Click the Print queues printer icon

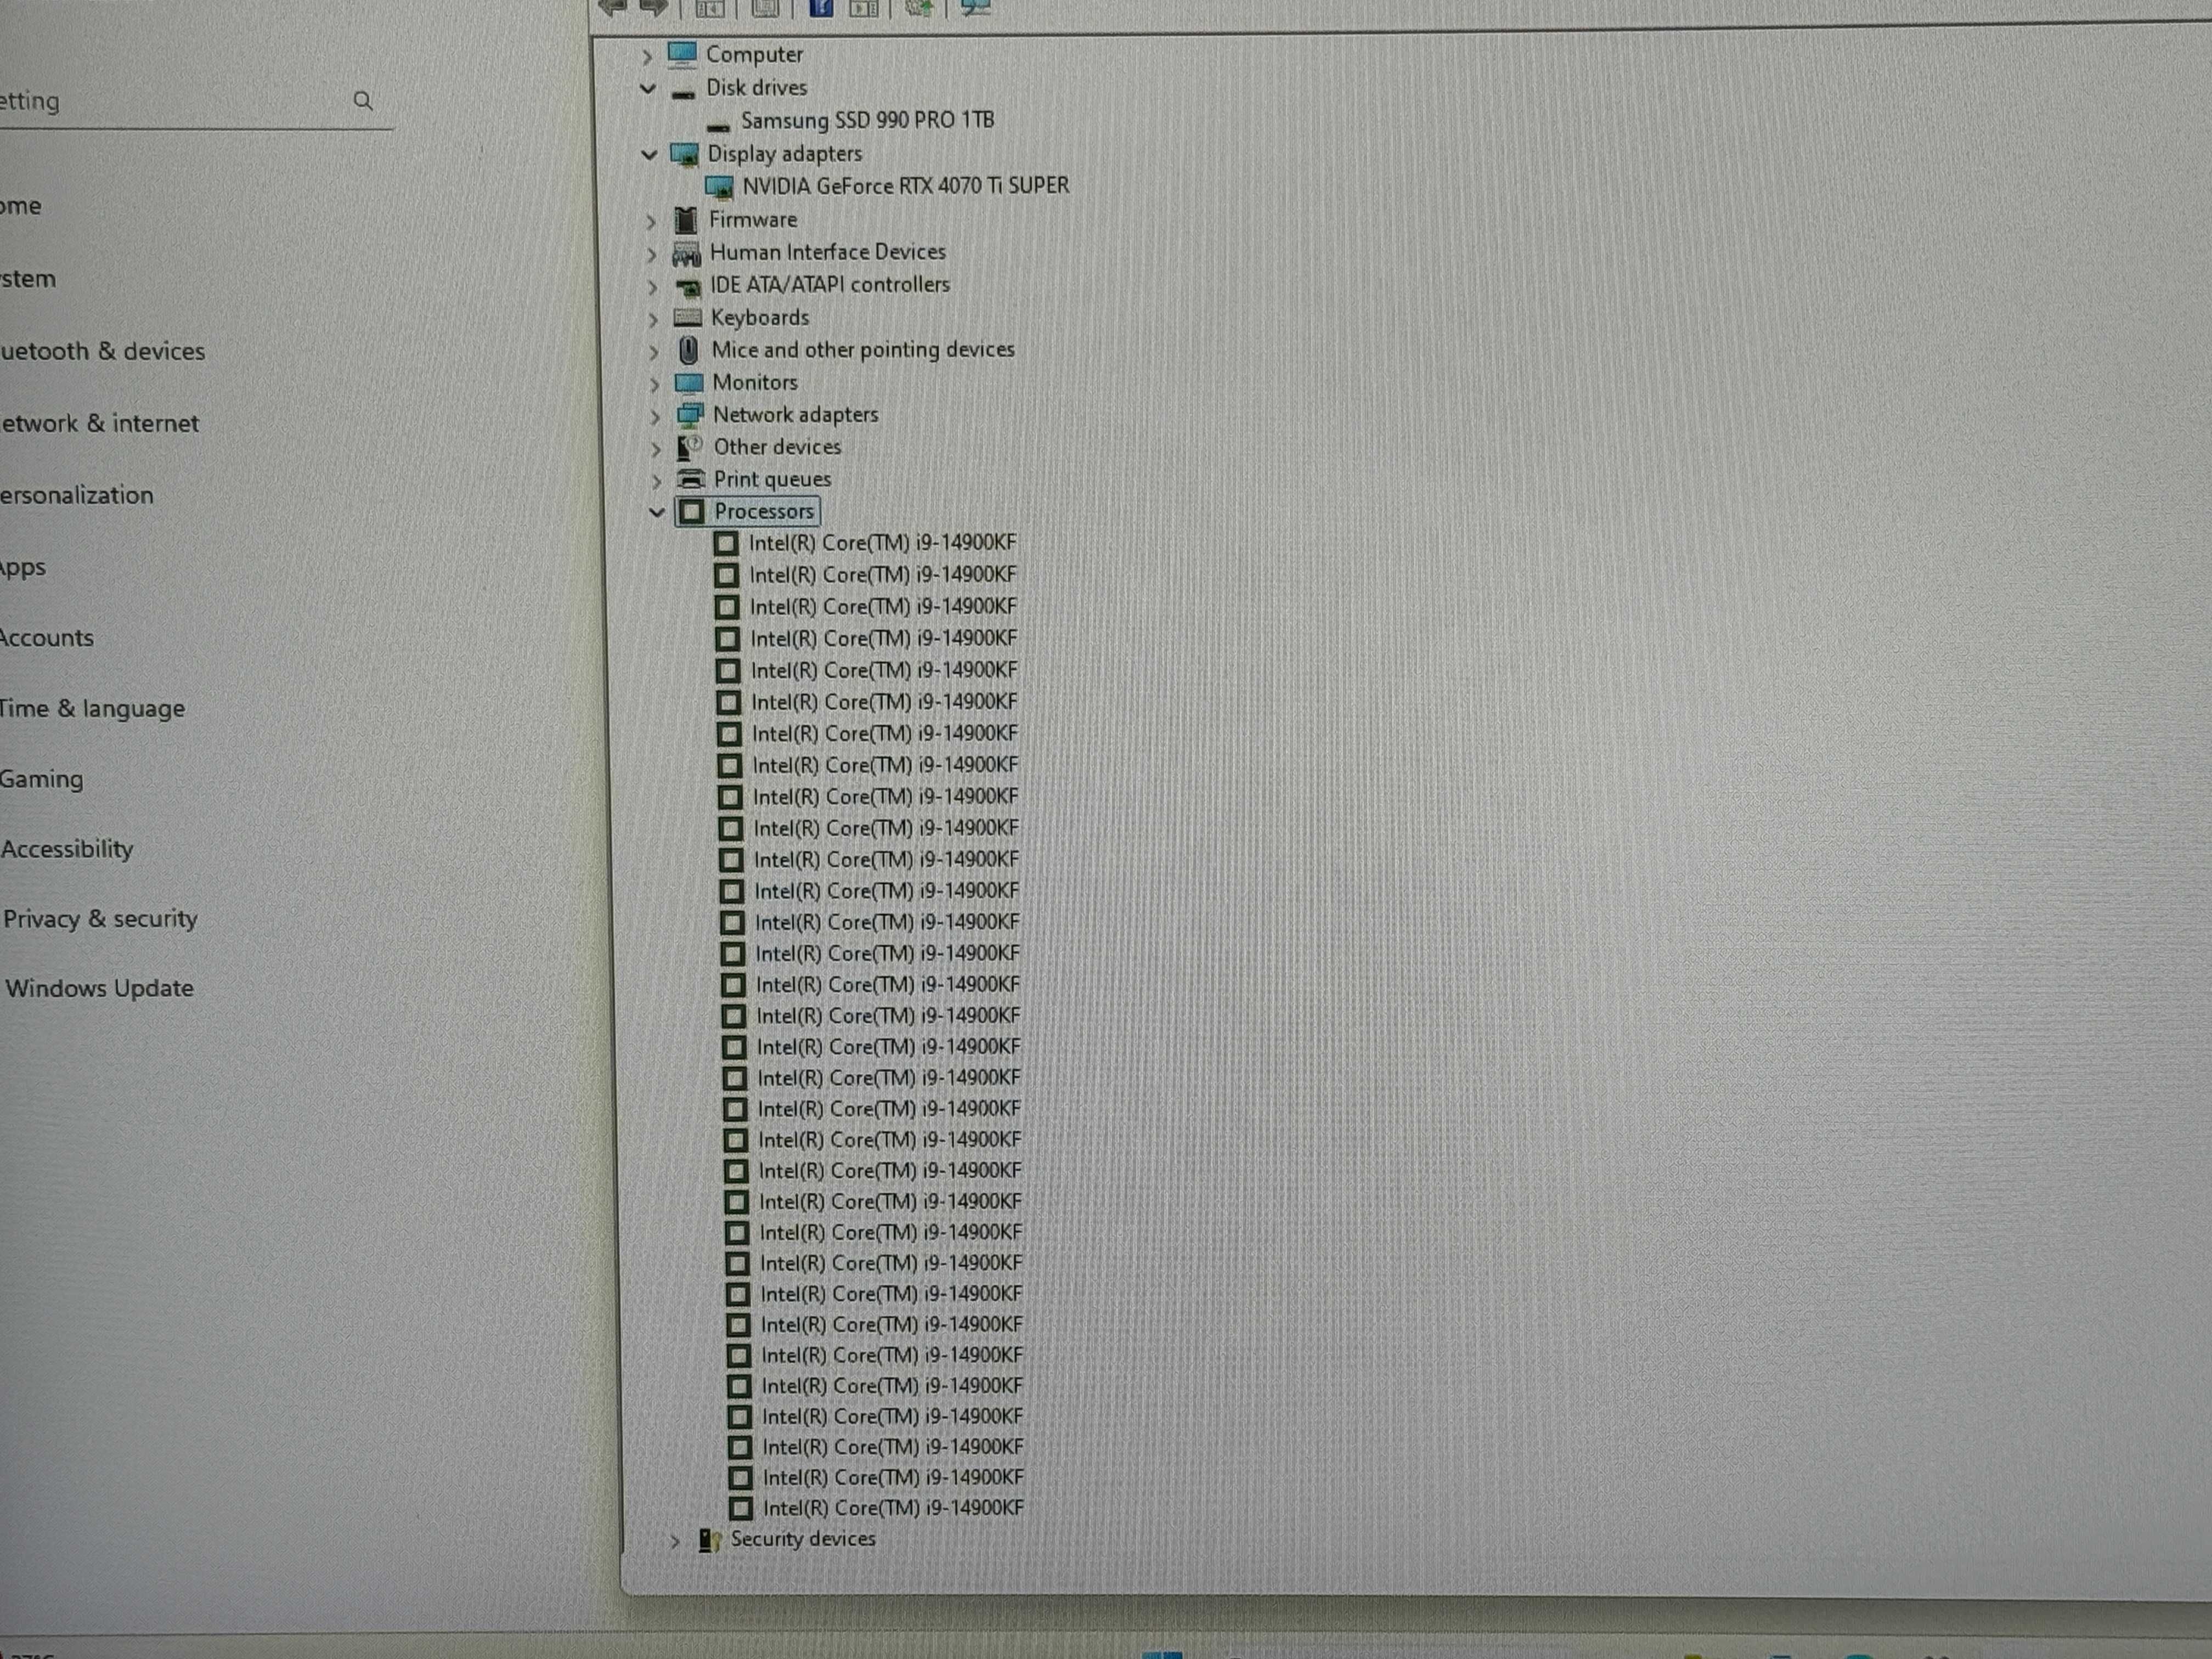pos(691,479)
